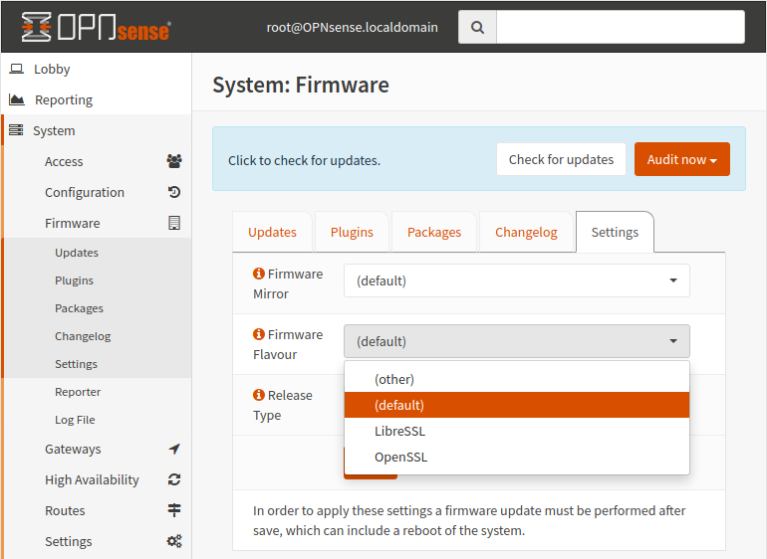This screenshot has height=559, width=767.
Task: Open the Changelog tab
Action: point(525,232)
